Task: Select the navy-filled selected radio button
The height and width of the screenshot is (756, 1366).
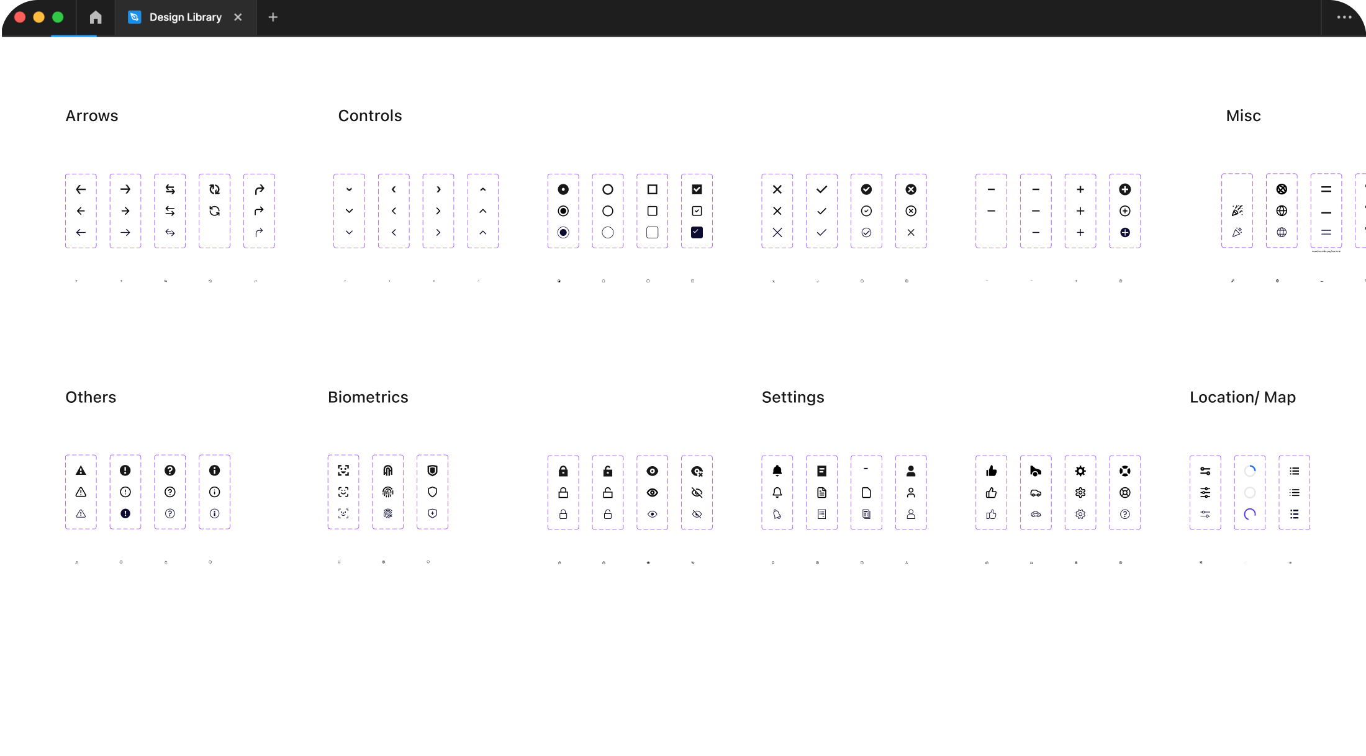Action: [x=563, y=233]
